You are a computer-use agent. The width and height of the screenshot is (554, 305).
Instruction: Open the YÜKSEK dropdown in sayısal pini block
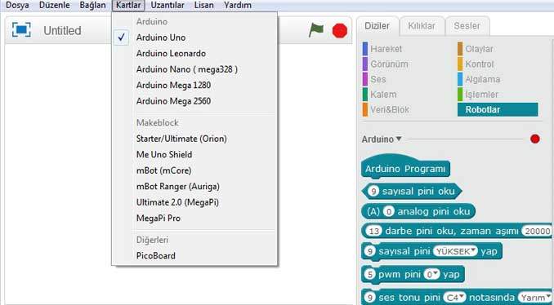pyautogui.click(x=455, y=251)
